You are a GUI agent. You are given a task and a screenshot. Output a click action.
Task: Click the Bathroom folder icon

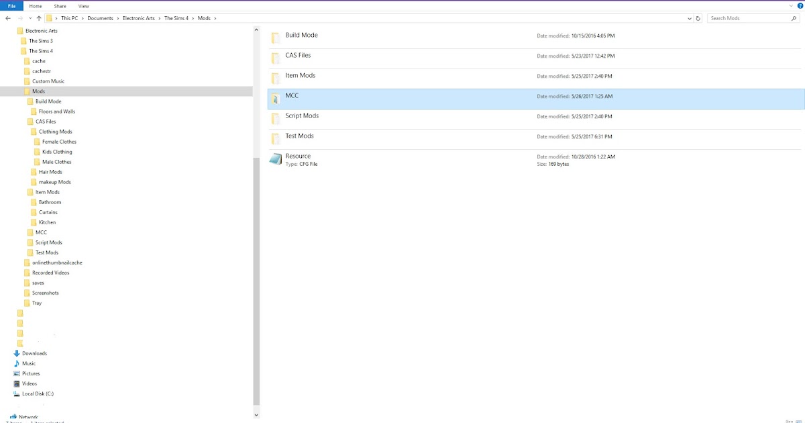click(x=34, y=202)
